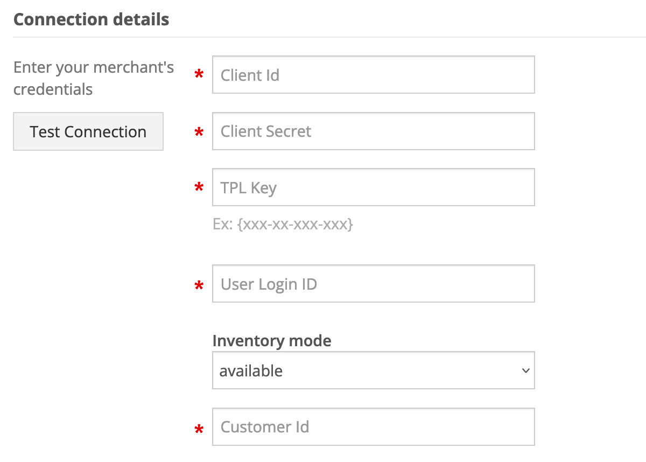The height and width of the screenshot is (462, 646).
Task: Click the required marker beside User Login ID
Action: tap(199, 285)
